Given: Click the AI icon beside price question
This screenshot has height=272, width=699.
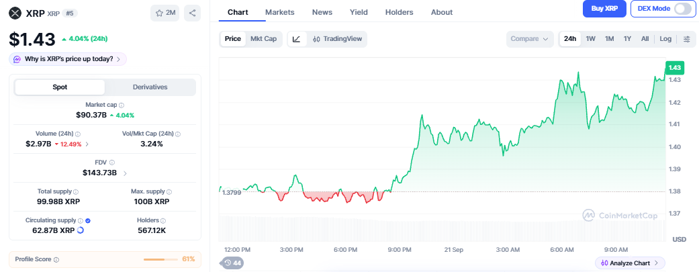Looking at the screenshot, I should [17, 59].
